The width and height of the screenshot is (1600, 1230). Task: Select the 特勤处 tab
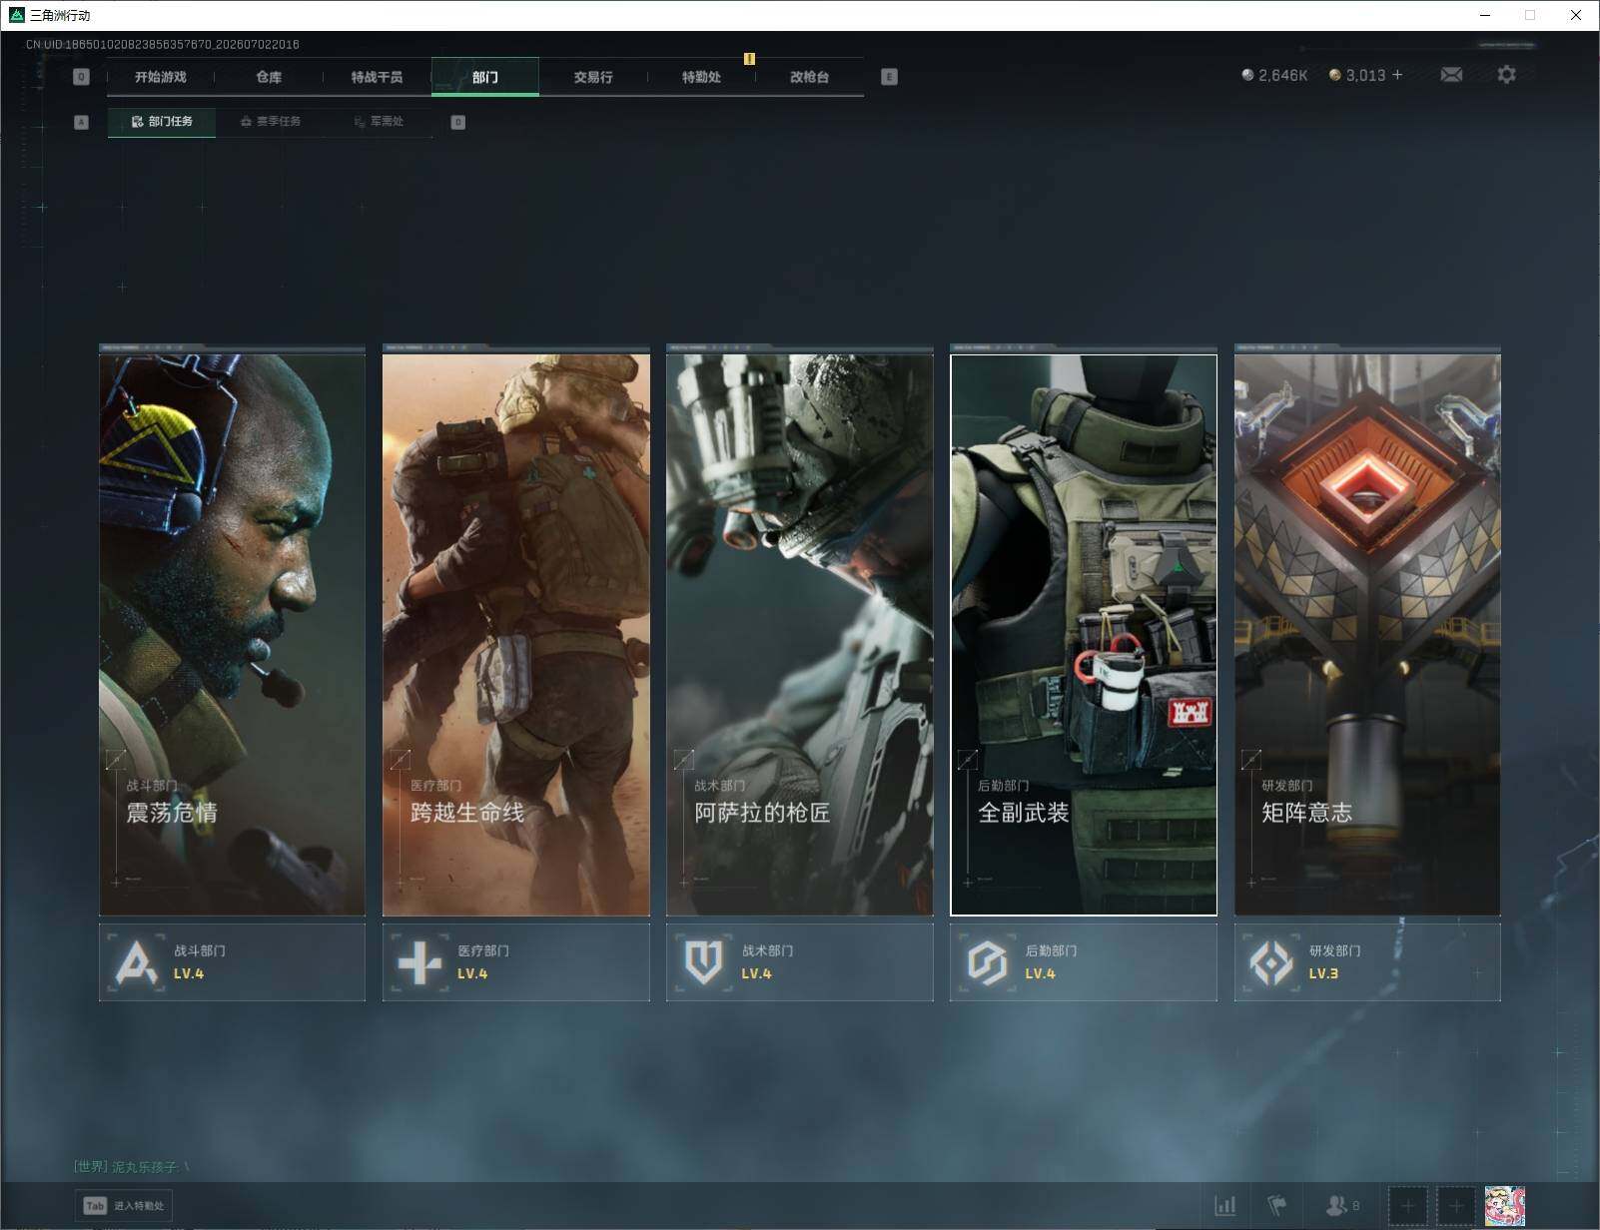701,77
